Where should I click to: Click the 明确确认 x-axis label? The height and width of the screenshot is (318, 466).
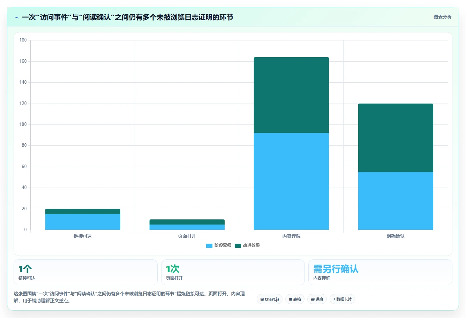coord(396,236)
